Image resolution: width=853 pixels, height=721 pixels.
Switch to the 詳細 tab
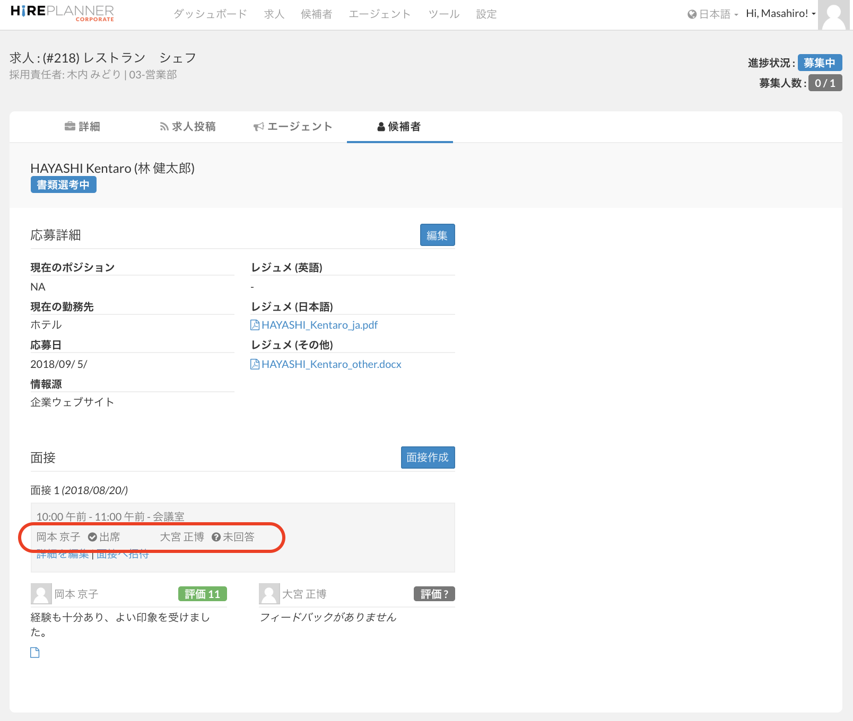tap(82, 127)
